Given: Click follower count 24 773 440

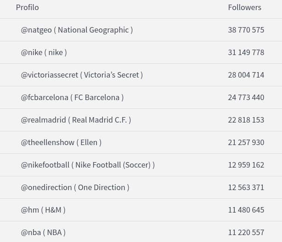Looking at the screenshot, I should [246, 97].
